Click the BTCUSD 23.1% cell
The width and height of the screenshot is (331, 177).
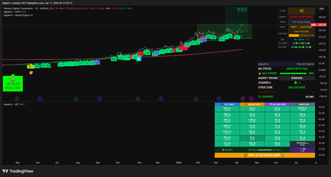tap(303, 109)
